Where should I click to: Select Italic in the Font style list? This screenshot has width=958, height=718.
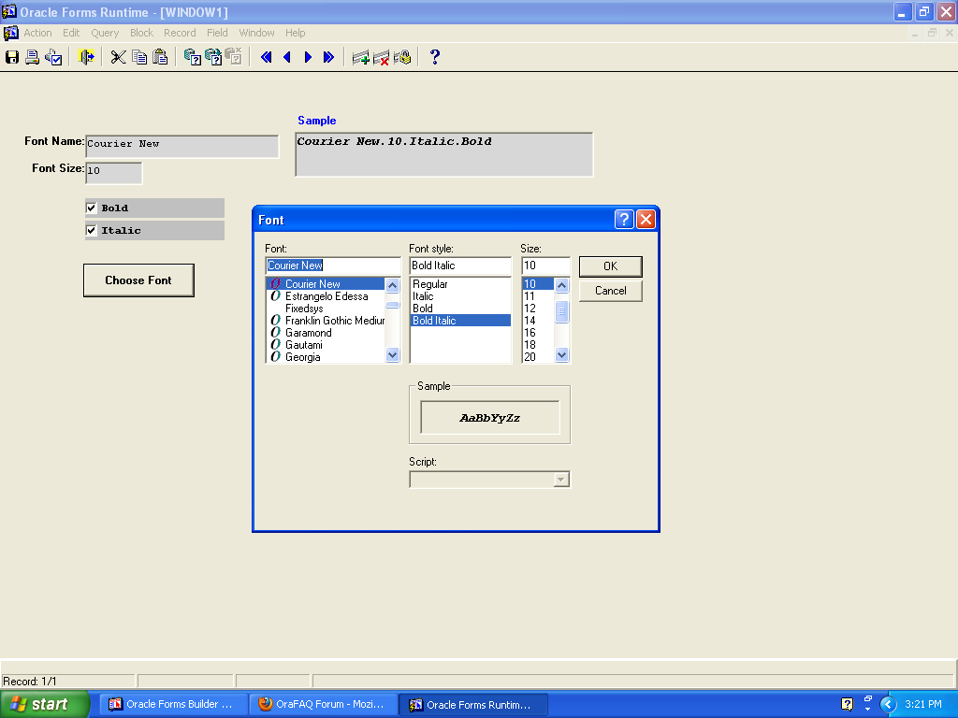click(x=460, y=296)
